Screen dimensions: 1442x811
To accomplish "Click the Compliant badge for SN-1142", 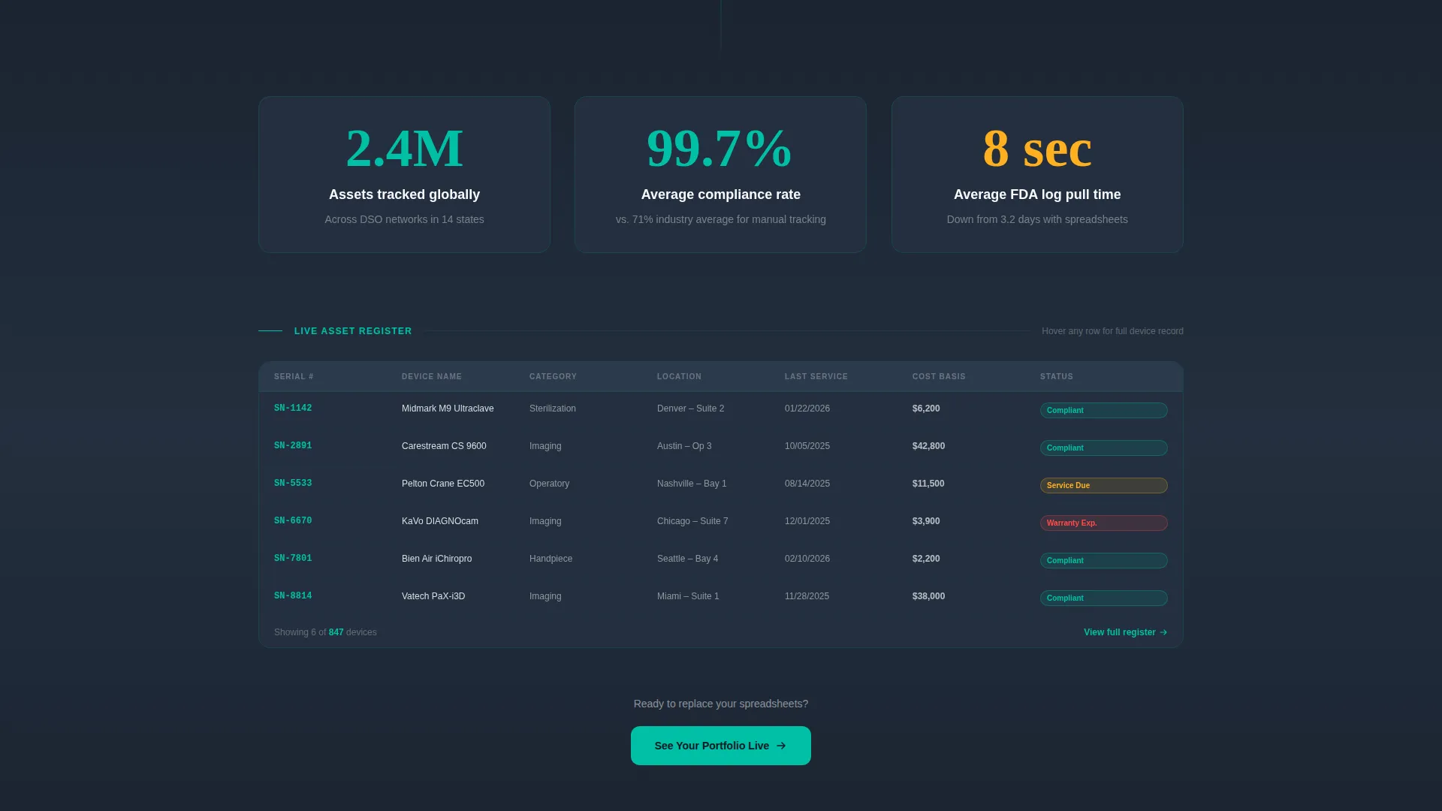I will pos(1103,411).
